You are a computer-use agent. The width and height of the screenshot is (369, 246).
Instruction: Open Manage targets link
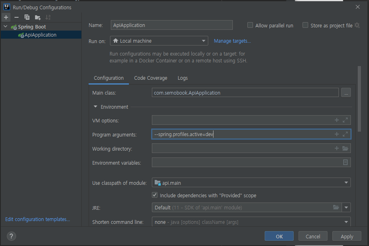point(232,41)
